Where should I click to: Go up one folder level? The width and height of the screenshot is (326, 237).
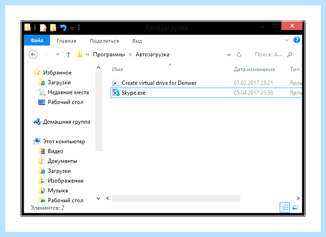[x=68, y=55]
